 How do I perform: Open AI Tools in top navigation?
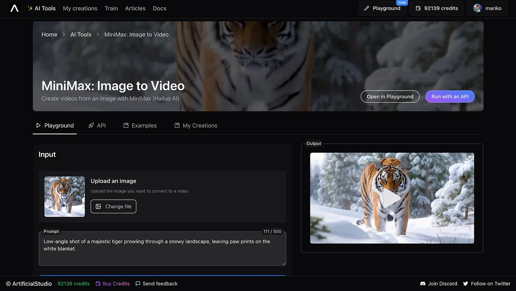(41, 8)
